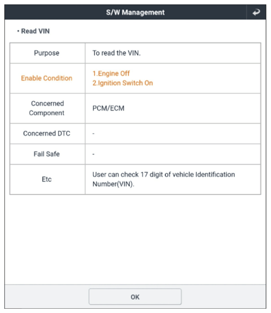Select the Purpose row label
The height and width of the screenshot is (313, 271).
coord(47,53)
